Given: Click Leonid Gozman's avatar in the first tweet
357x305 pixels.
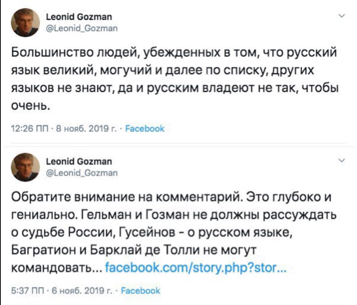Looking at the screenshot, I should tap(25, 23).
